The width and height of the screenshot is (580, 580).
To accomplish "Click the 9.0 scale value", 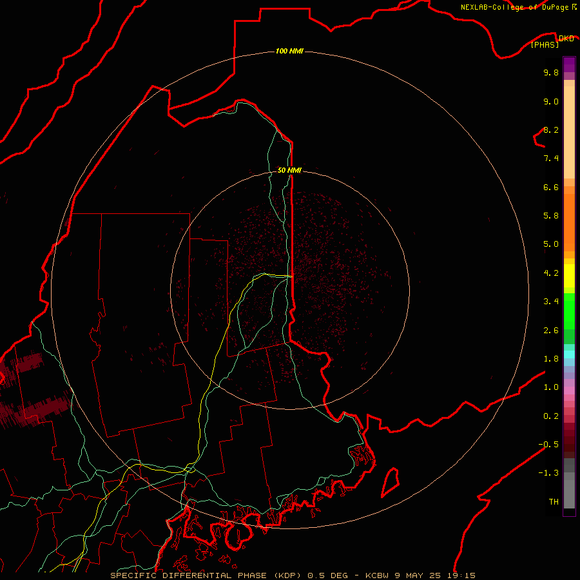I will (x=551, y=101).
